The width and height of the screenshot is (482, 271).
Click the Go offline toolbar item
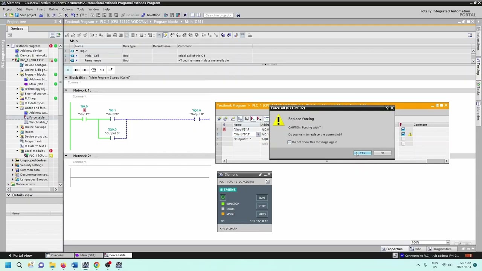click(x=151, y=15)
